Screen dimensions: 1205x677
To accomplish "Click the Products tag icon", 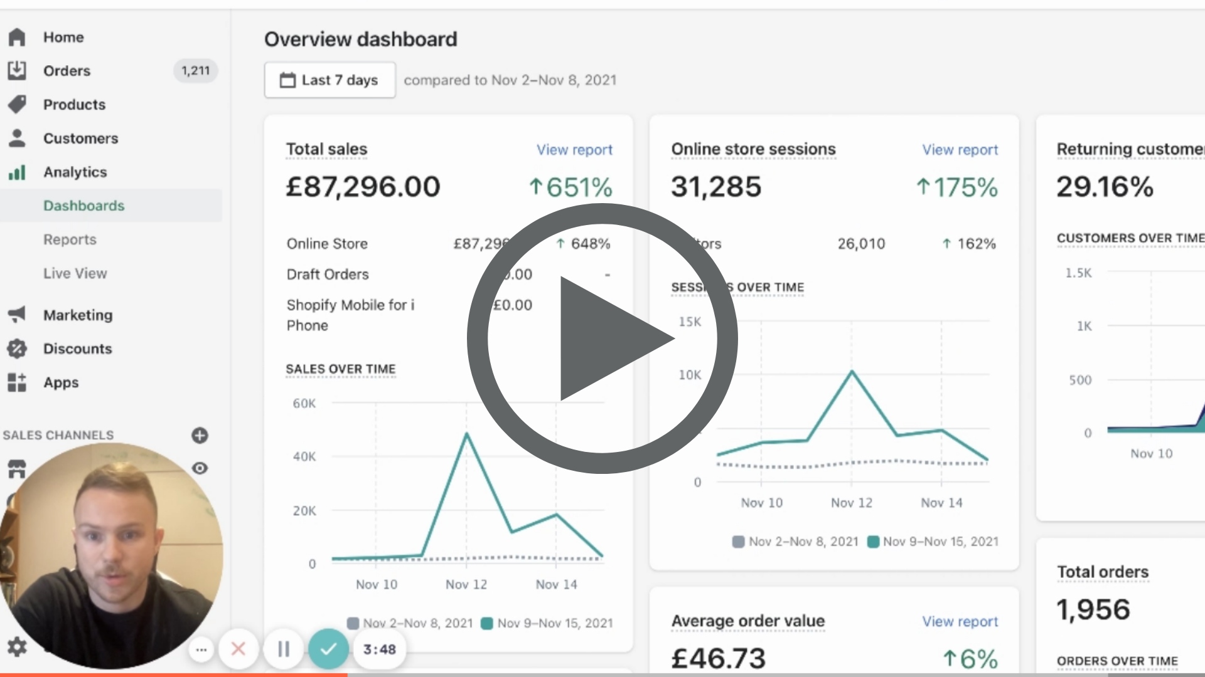I will tap(17, 104).
